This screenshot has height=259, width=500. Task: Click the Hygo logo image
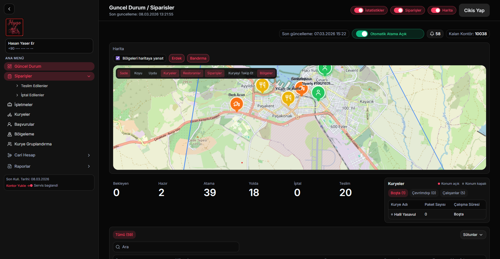point(14,27)
